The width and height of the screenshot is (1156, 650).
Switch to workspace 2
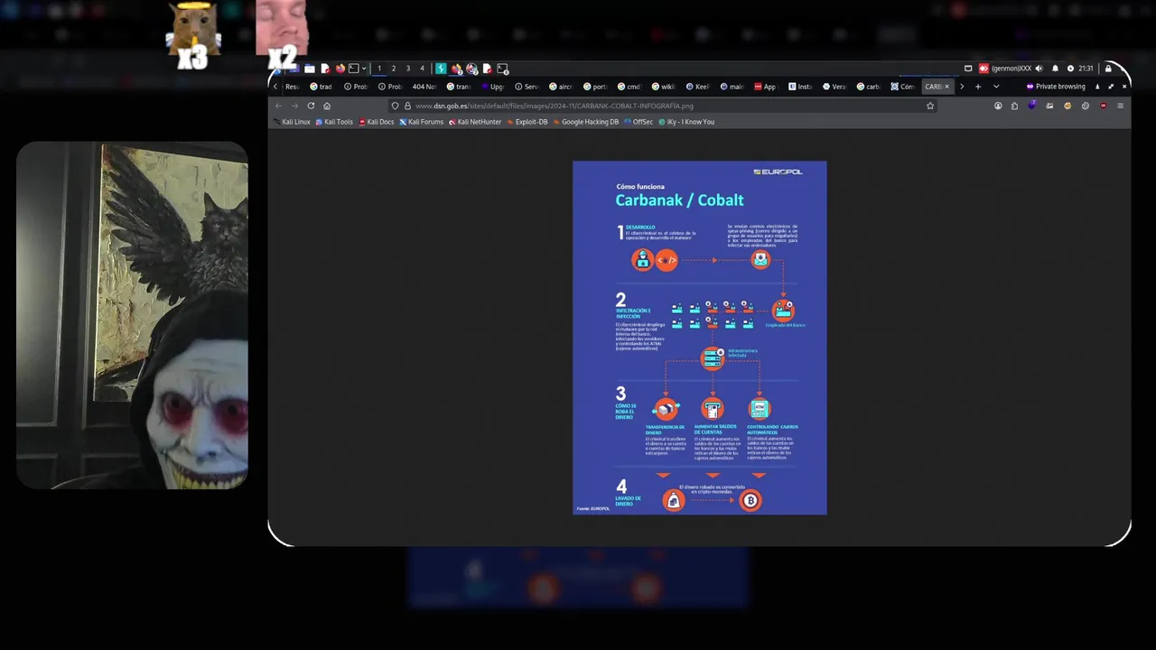(x=394, y=69)
